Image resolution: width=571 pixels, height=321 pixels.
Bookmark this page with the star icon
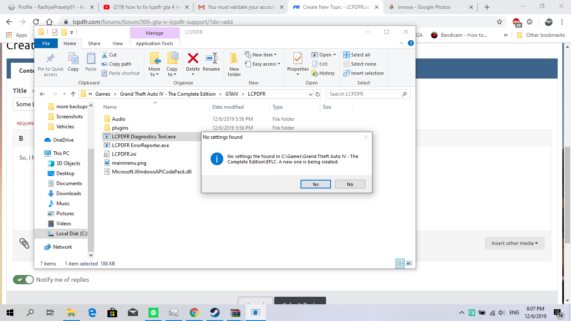point(499,22)
